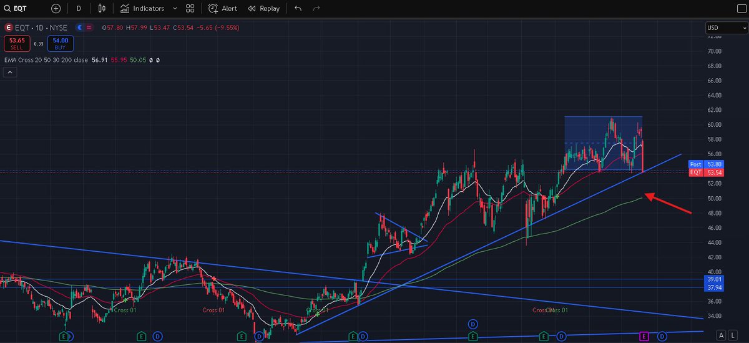This screenshot has height=343, width=749.
Task: Open the D time interval selector
Action: pos(79,9)
